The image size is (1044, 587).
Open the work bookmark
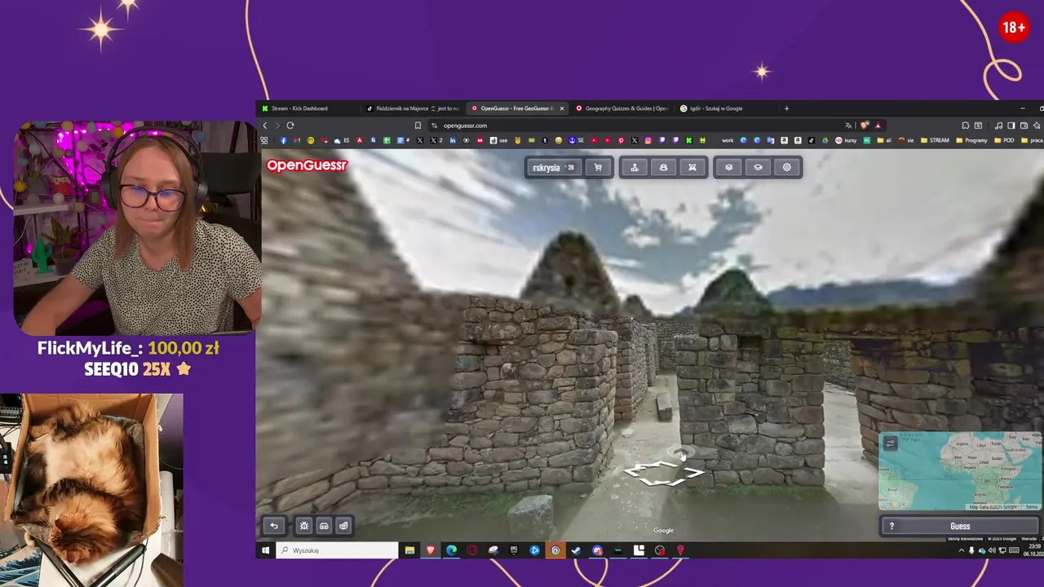coord(728,140)
